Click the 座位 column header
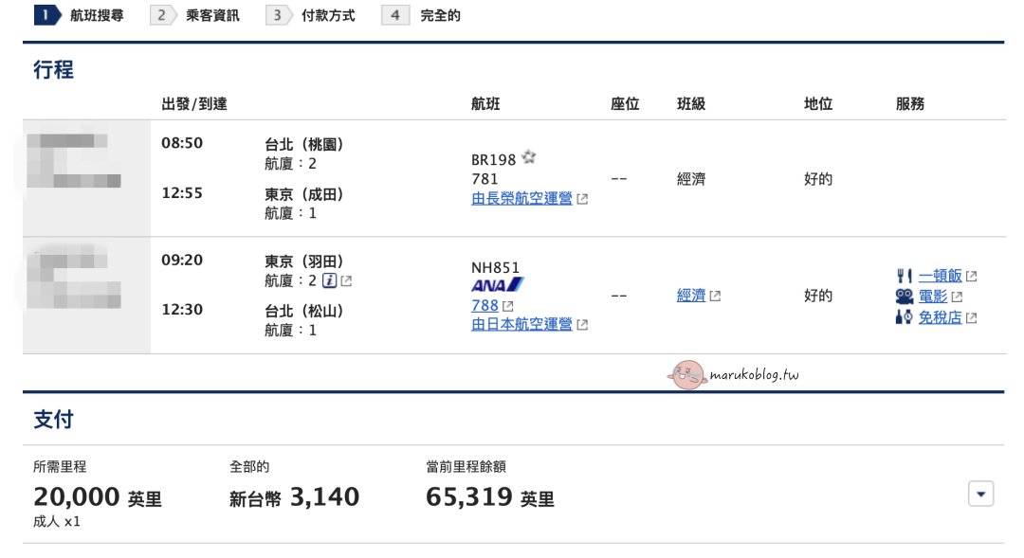This screenshot has height=558, width=1024. click(x=624, y=104)
